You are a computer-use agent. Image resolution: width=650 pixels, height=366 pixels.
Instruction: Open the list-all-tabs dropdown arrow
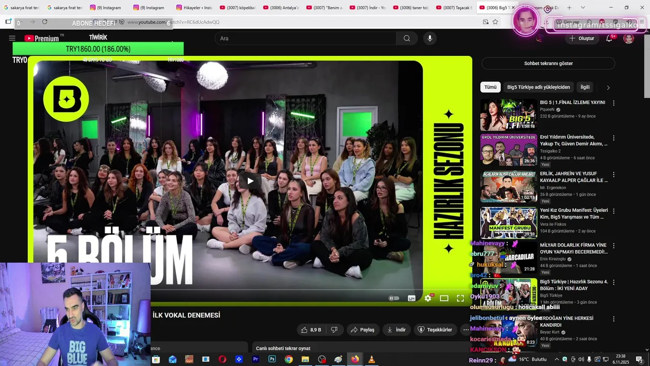[x=582, y=8]
